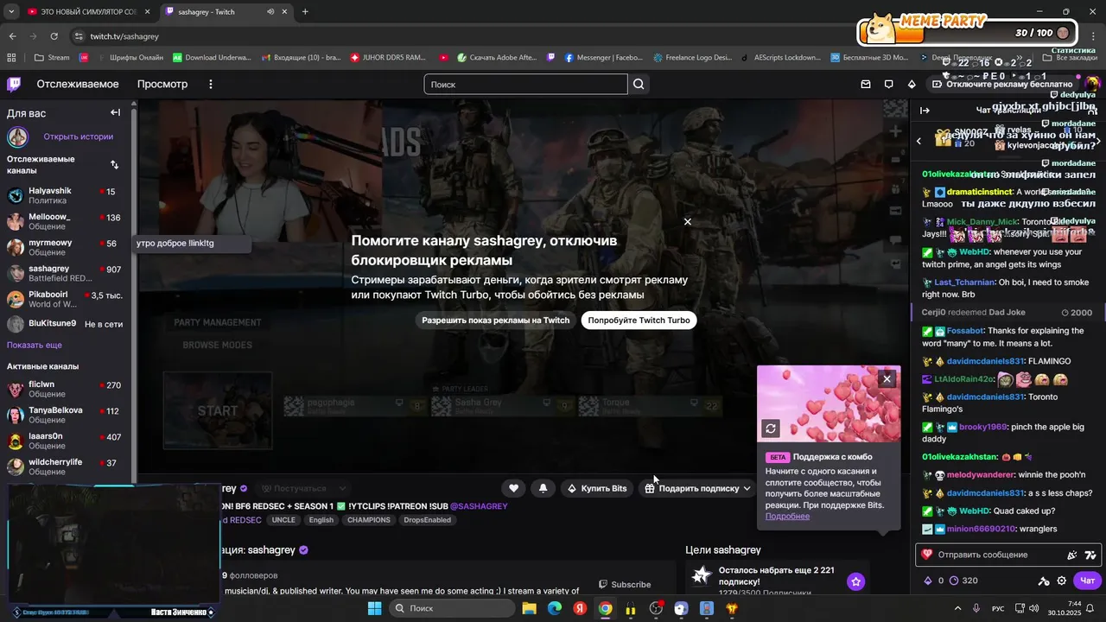The width and height of the screenshot is (1106, 622).
Task: Reload the page in Chrome
Action: tap(54, 36)
